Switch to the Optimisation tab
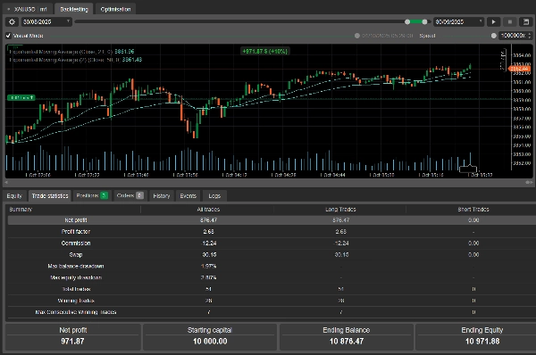 (x=115, y=9)
